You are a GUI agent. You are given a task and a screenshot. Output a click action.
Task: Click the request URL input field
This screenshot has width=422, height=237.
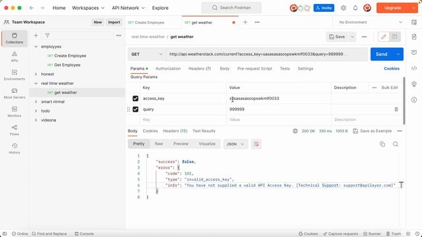pyautogui.click(x=266, y=54)
